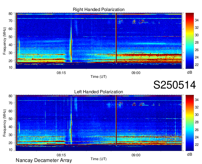Viewport: 202px width, 164px height.
Task: Click the 28 dB tick on upper color bar
Action: tap(197, 42)
